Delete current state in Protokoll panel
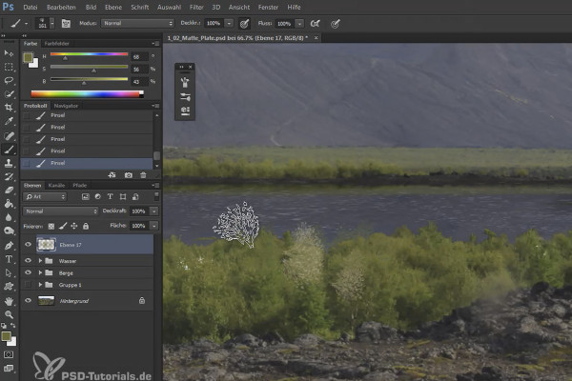 click(143, 175)
